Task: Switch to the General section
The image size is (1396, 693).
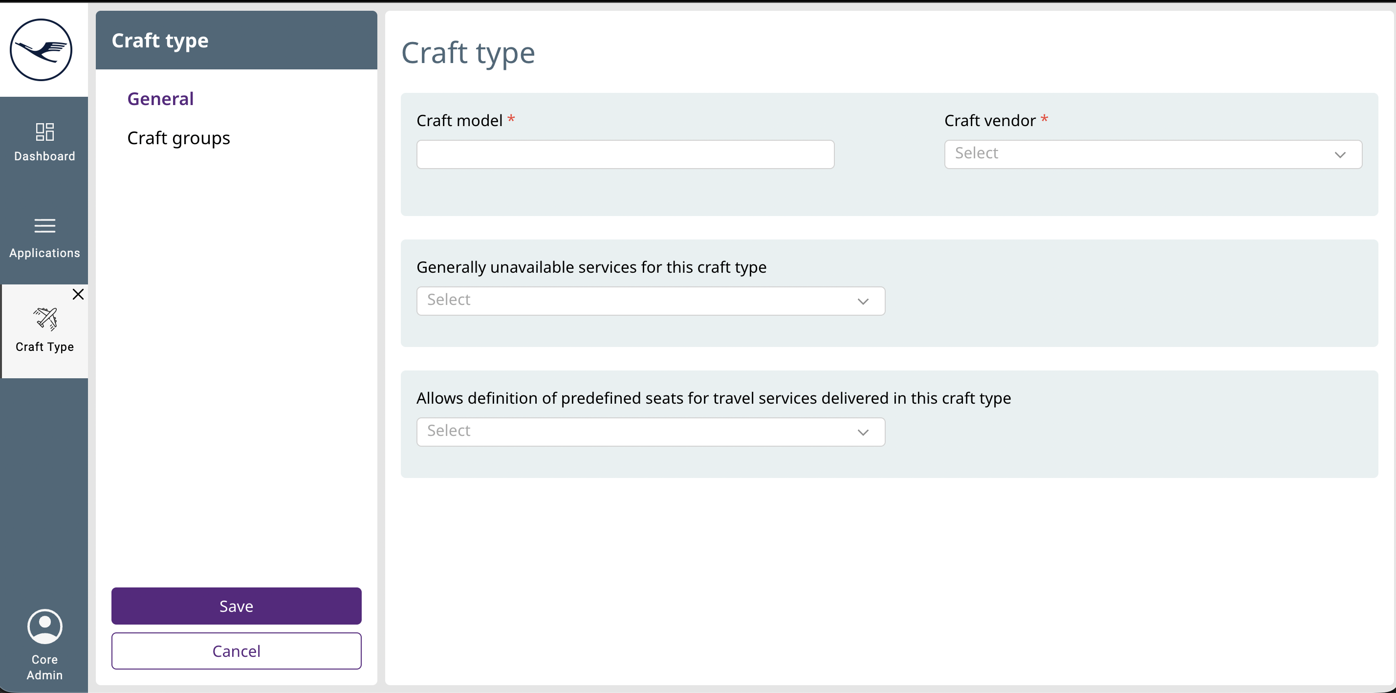Action: pos(160,99)
